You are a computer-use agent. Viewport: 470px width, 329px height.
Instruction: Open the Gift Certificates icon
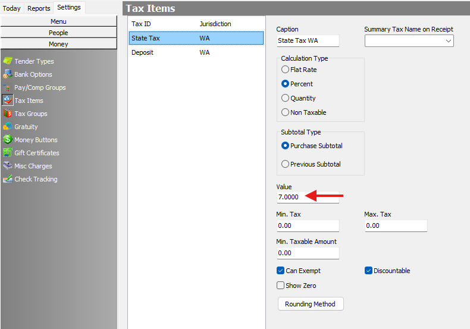point(8,153)
